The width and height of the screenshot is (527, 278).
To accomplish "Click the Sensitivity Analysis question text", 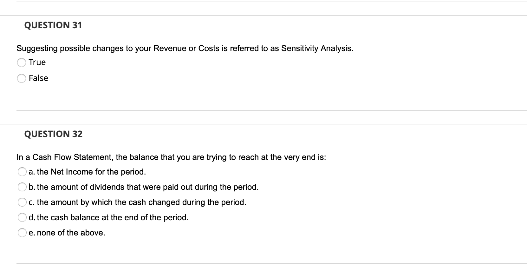I will pyautogui.click(x=185, y=48).
